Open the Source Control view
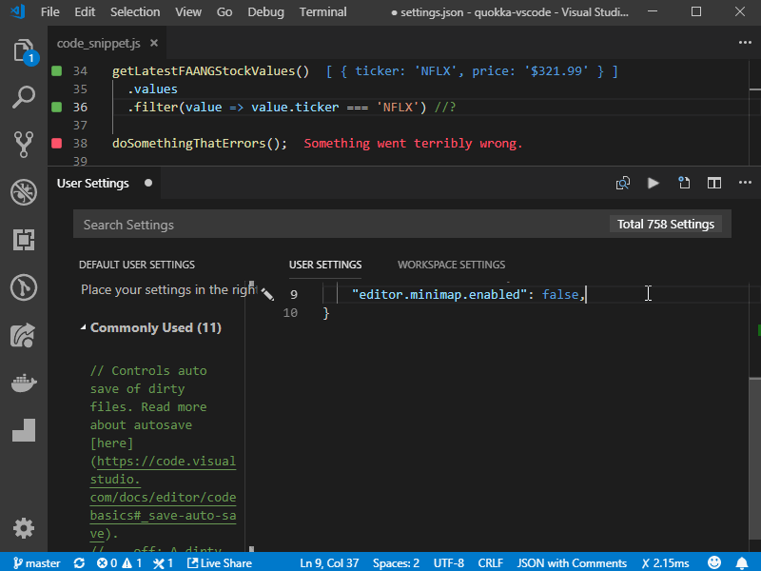761x571 pixels. pyautogui.click(x=24, y=145)
